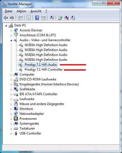The image size is (122, 153).
Task: Open the Properties toolbar icon
Action: tap(29, 18)
